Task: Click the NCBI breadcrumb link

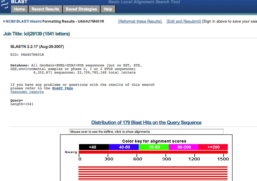Action: click(x=10, y=21)
